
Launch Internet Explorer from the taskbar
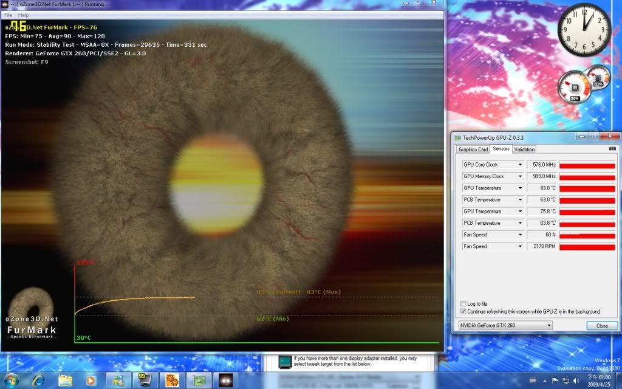click(38, 380)
